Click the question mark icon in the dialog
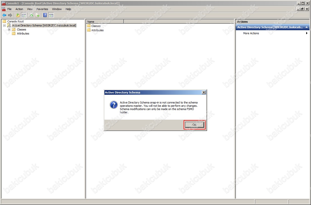This screenshot has width=311, height=205. (114, 105)
